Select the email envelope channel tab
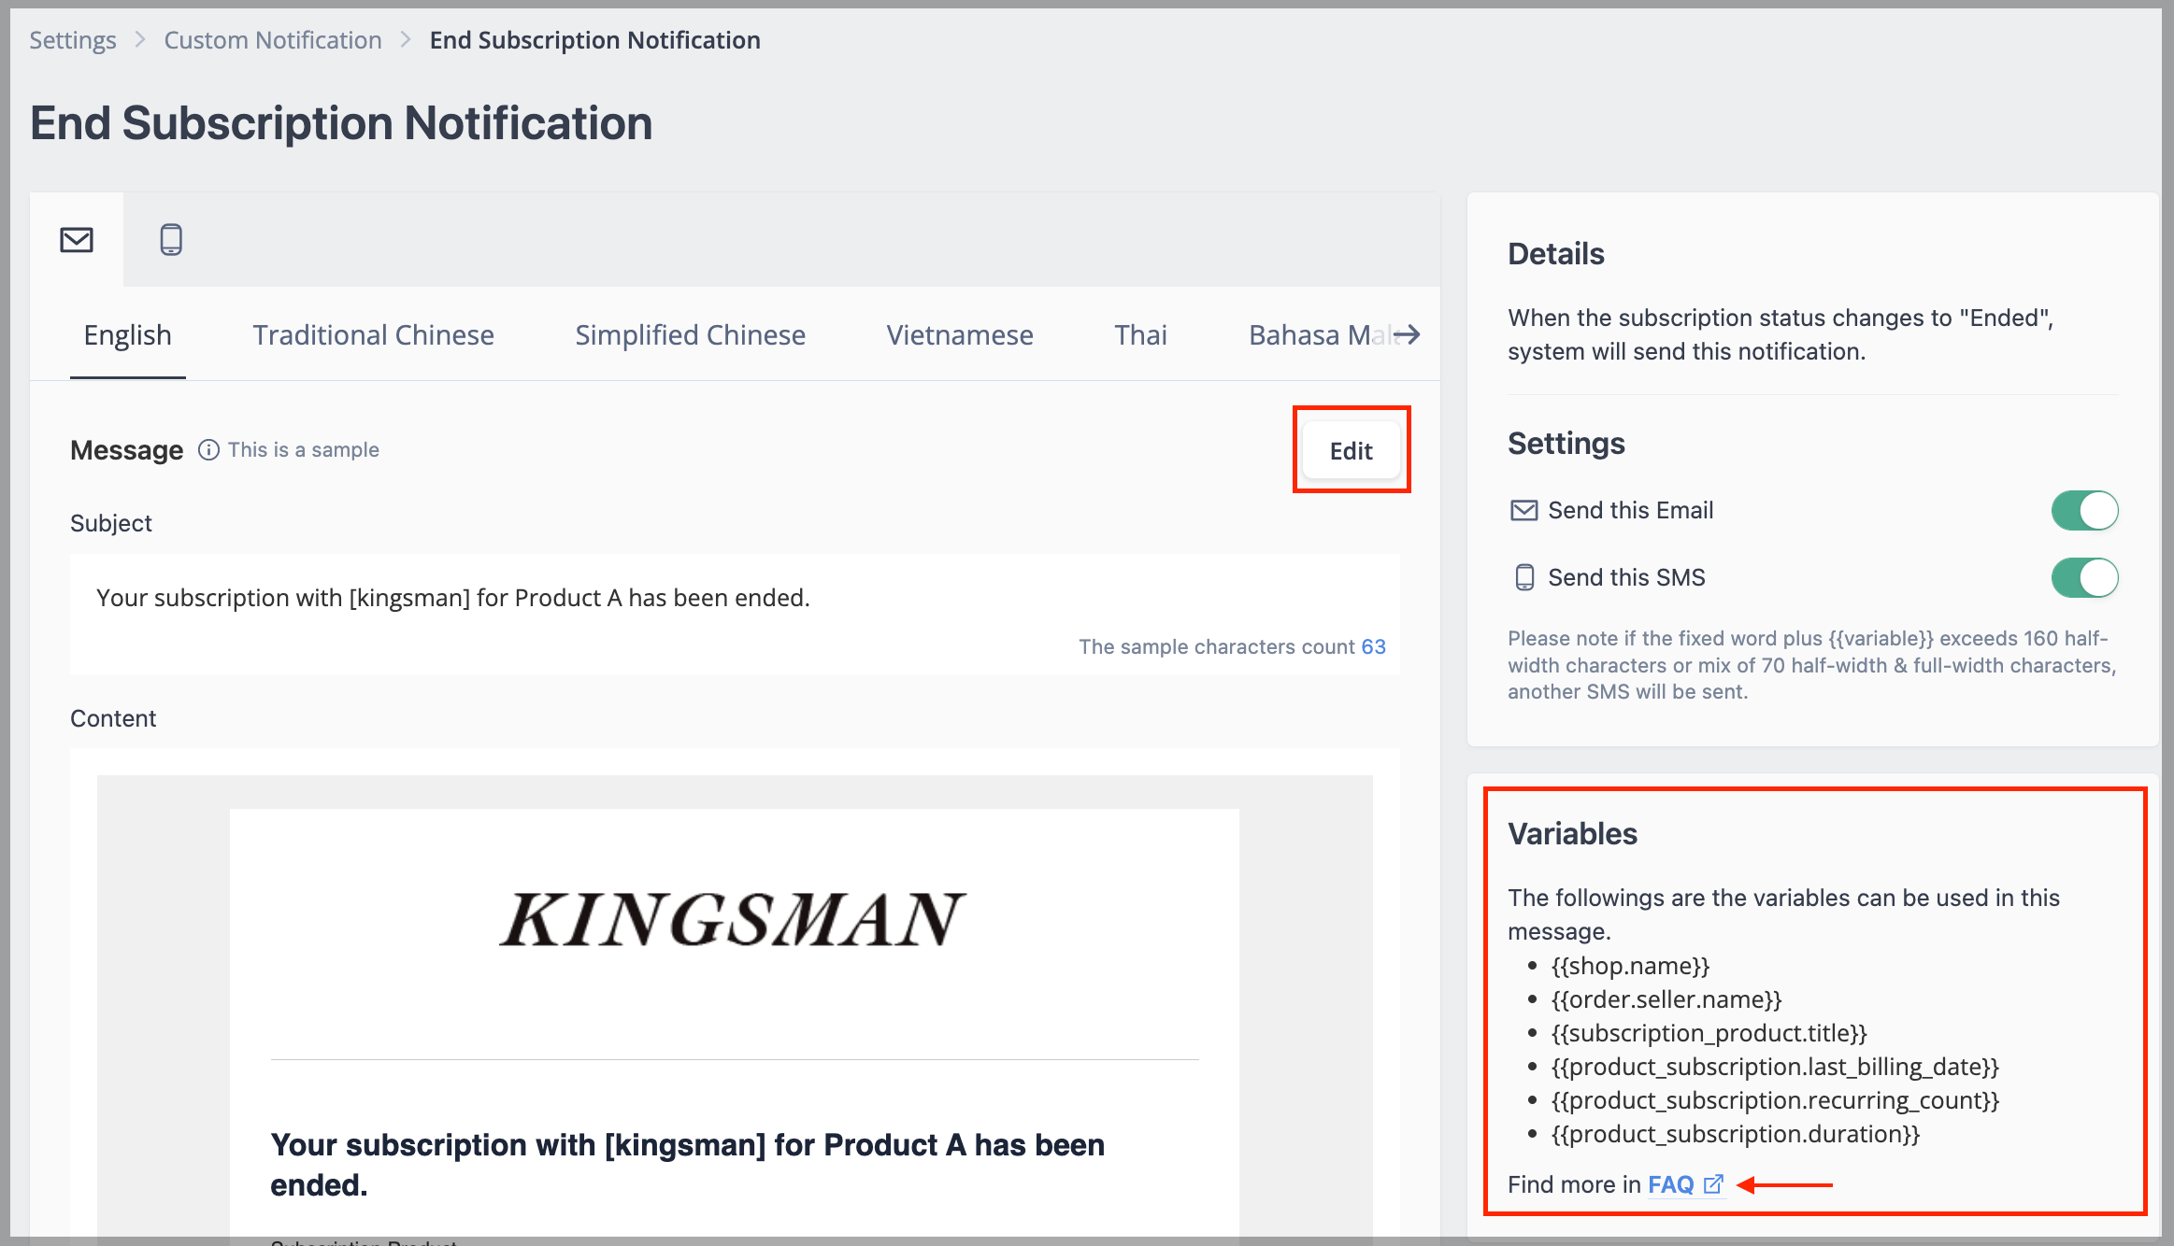 77,240
